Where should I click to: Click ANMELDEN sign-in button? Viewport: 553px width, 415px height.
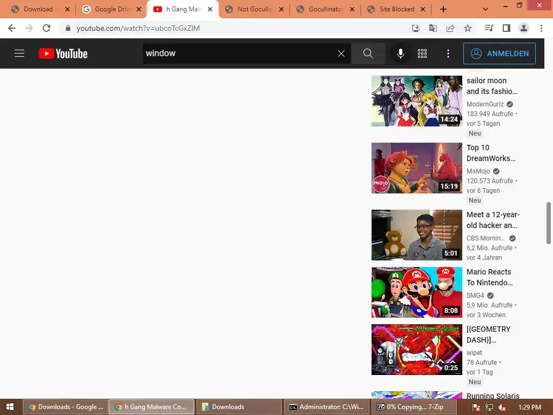click(x=499, y=53)
